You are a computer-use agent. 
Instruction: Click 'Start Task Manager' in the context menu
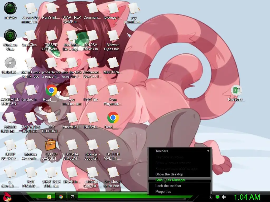(x=180, y=180)
